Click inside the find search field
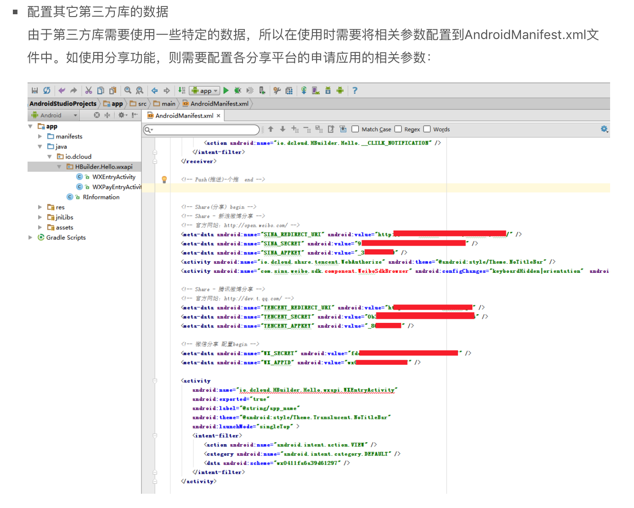 tap(201, 130)
